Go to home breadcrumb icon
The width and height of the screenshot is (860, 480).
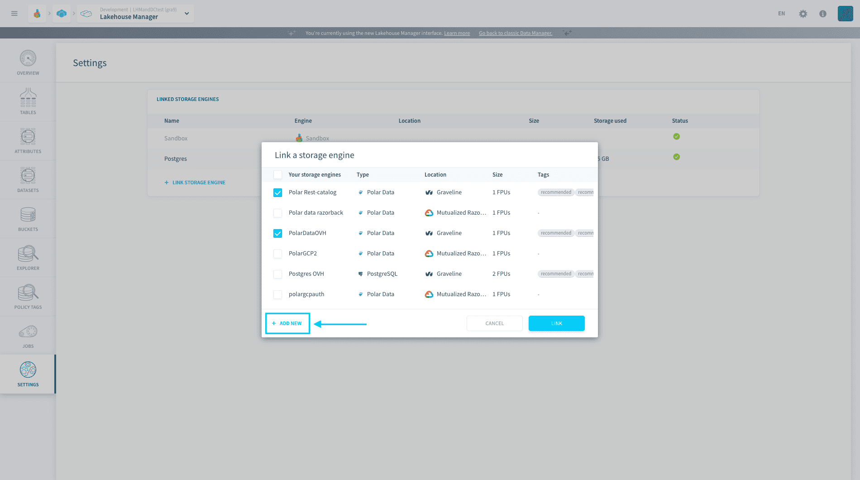pos(37,14)
